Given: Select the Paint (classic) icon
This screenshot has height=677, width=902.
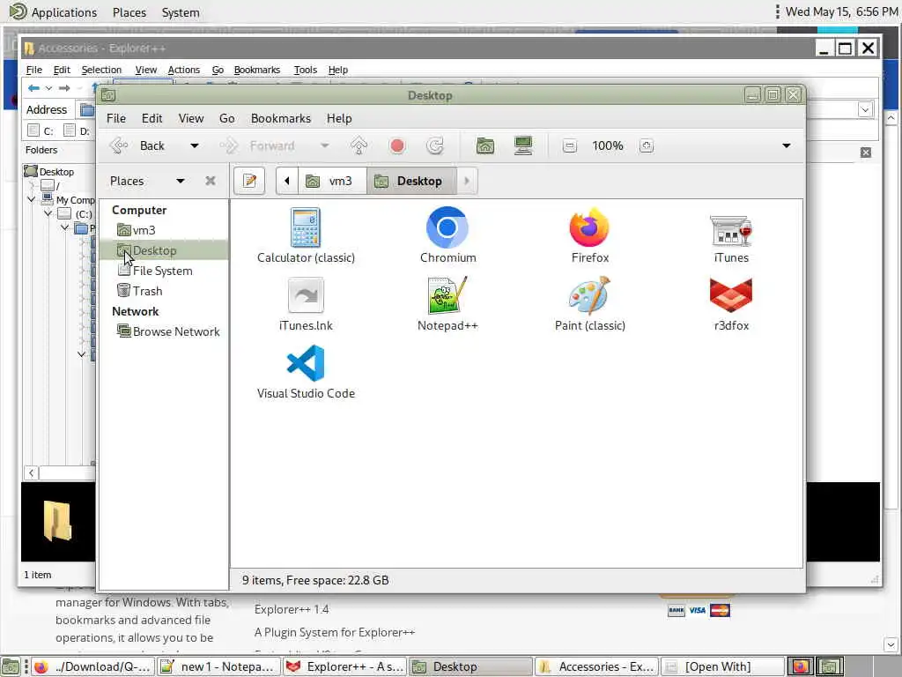Looking at the screenshot, I should click(589, 304).
